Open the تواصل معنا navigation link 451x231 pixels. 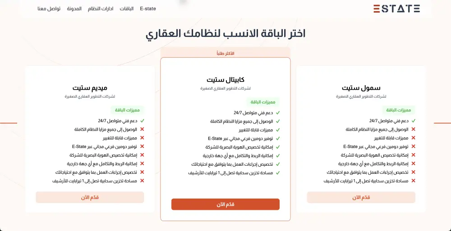click(48, 9)
